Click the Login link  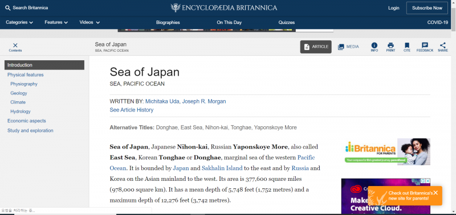pos(393,8)
